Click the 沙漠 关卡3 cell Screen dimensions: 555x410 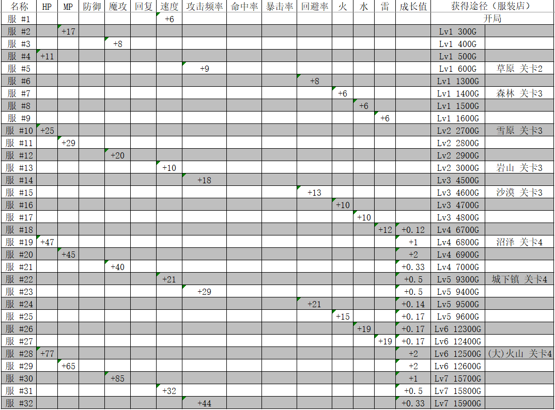pyautogui.click(x=519, y=192)
